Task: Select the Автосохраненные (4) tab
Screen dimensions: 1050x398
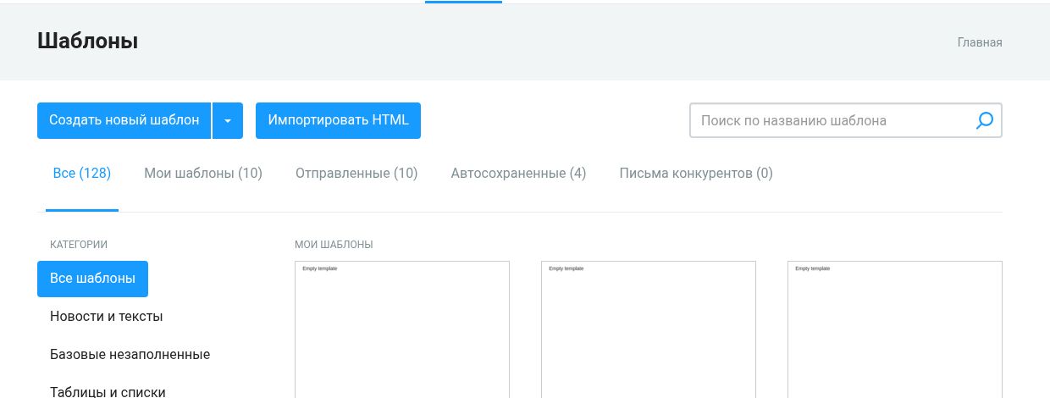Action: coord(518,174)
